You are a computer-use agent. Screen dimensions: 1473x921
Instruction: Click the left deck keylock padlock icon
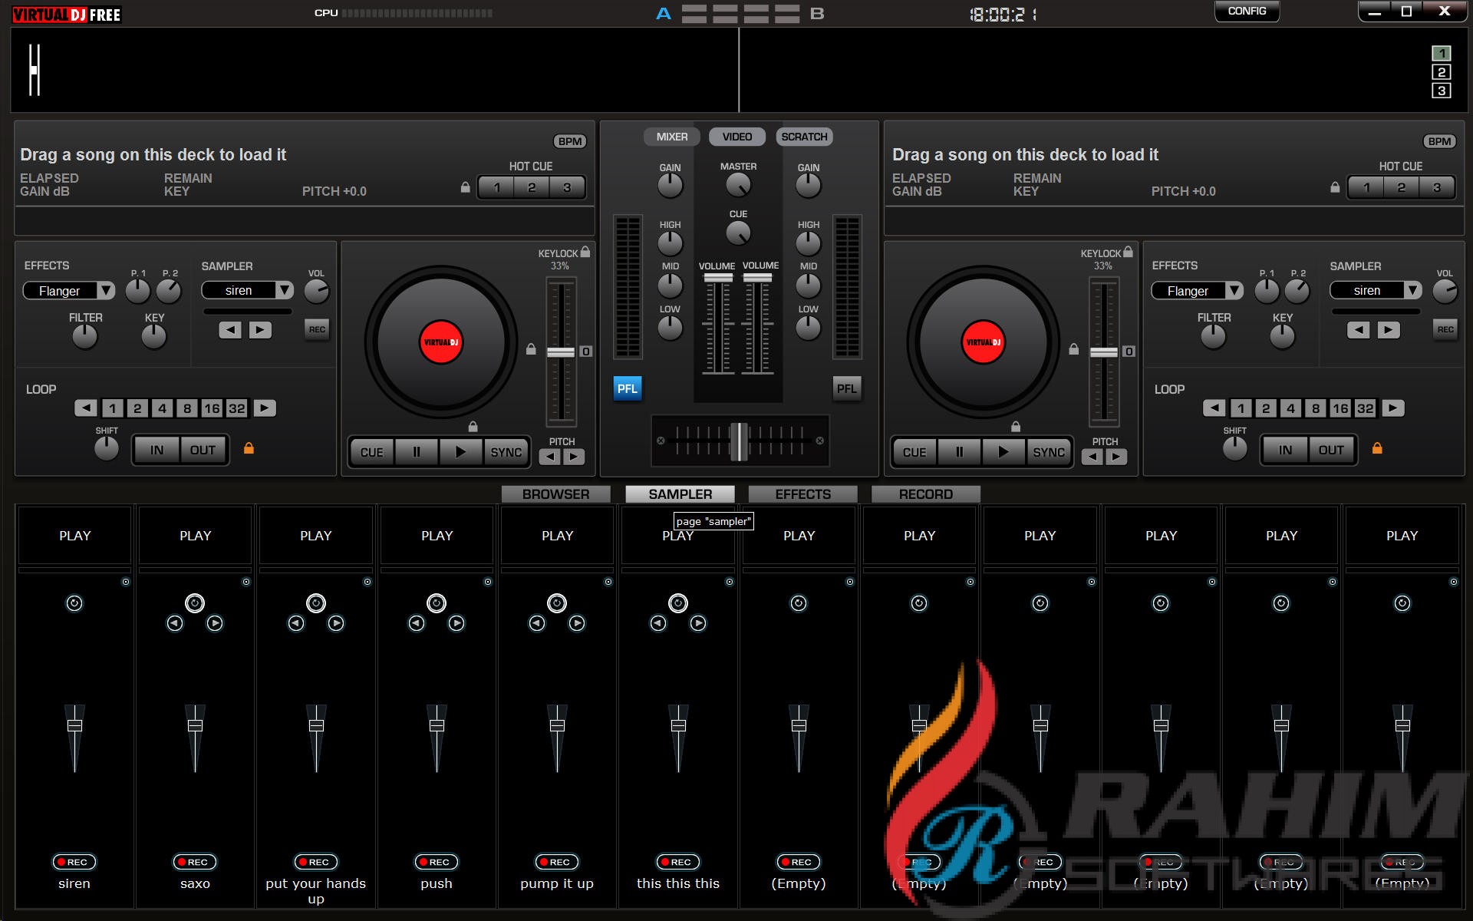(x=585, y=252)
